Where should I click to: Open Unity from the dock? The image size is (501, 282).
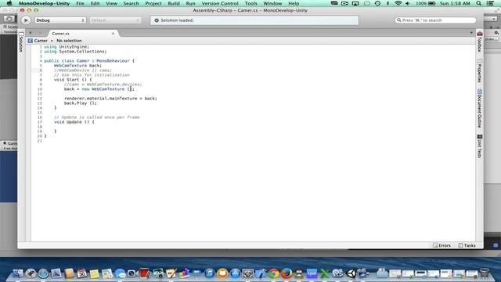click(351, 273)
